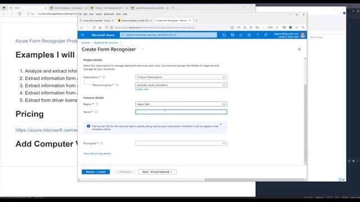
Task: Go to Home breadcrumb link
Action: coord(85,43)
